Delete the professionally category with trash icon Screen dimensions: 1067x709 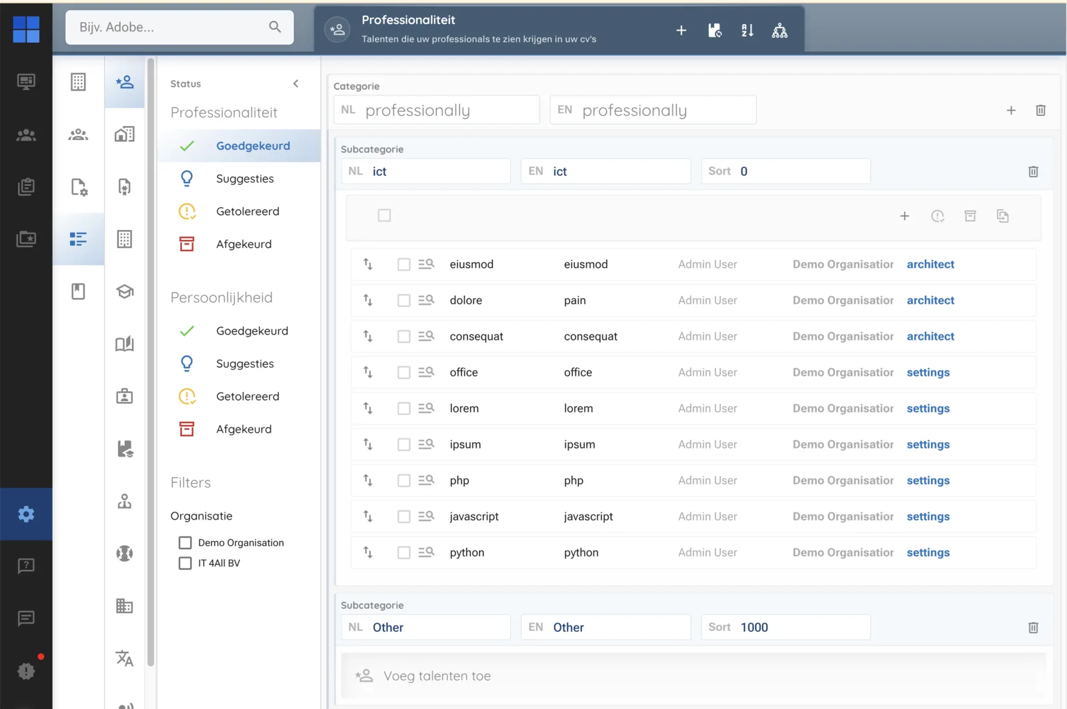[x=1040, y=110]
